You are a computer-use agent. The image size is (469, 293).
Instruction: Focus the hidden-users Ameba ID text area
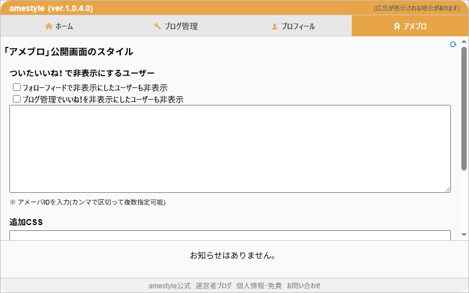(x=230, y=149)
